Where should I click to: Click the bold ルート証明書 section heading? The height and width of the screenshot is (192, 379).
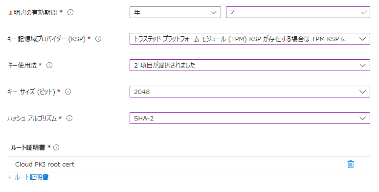tap(28, 147)
